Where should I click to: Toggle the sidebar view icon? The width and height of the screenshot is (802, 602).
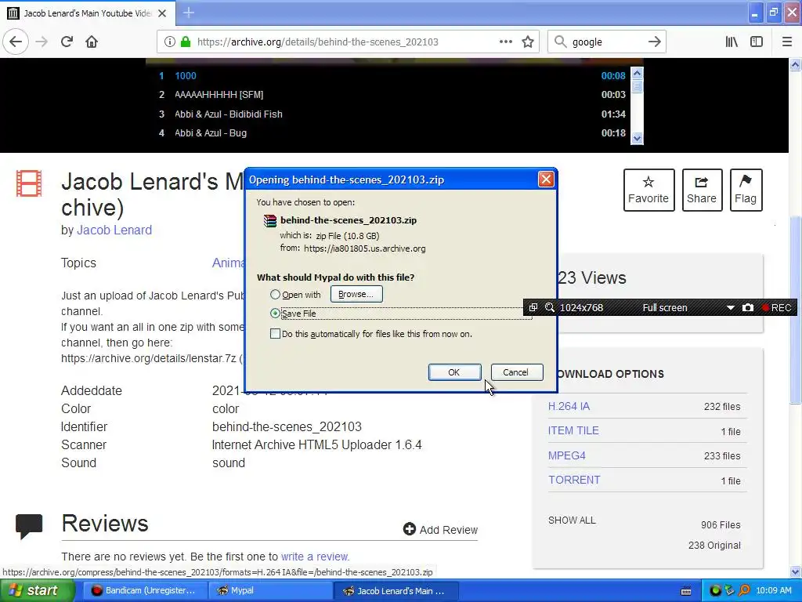[x=757, y=42]
